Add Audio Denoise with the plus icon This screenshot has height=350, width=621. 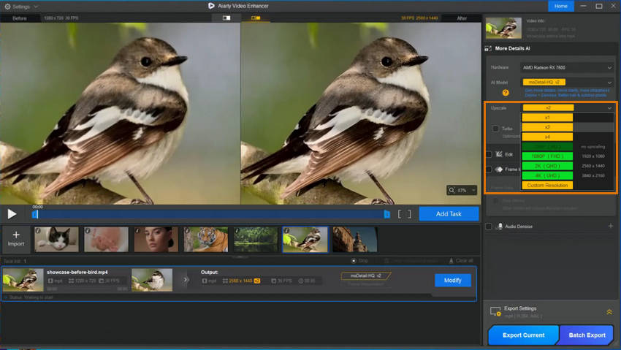click(x=610, y=226)
